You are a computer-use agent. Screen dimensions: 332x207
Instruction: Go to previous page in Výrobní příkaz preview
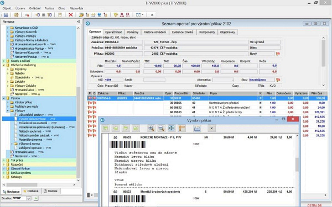point(116,128)
